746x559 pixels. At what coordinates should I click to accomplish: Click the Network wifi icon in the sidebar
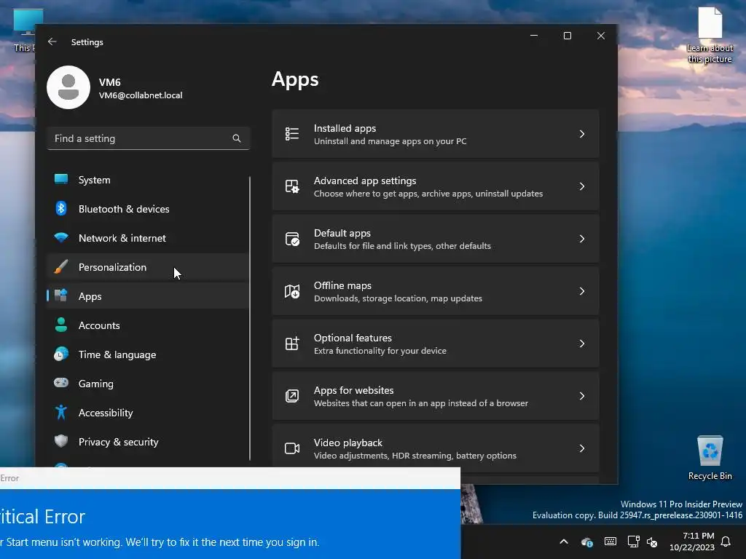pos(61,237)
